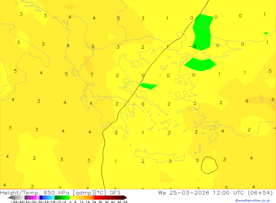Click the dark maroon right arrow end of the scale
Screen dimensions: 276x203
coord(126,198)
